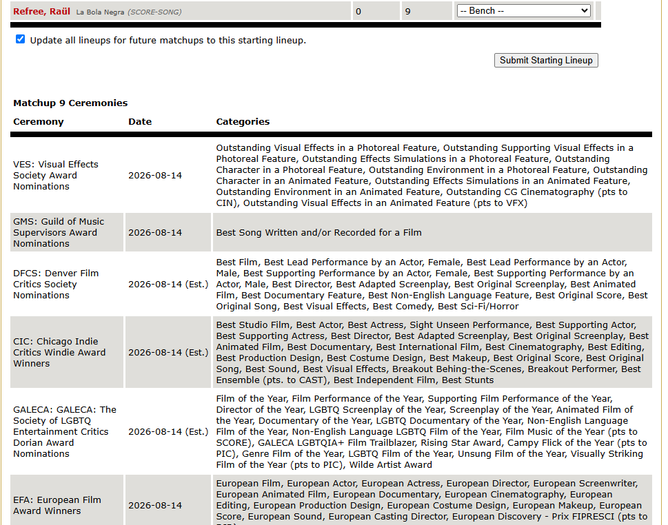
Task: Click Raül Refree's value 0 cell
Action: tap(376, 12)
